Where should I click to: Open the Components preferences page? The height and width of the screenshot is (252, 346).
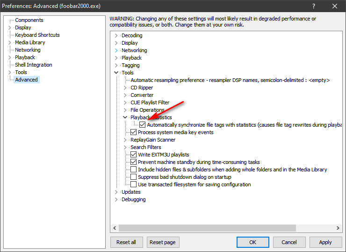(29, 20)
